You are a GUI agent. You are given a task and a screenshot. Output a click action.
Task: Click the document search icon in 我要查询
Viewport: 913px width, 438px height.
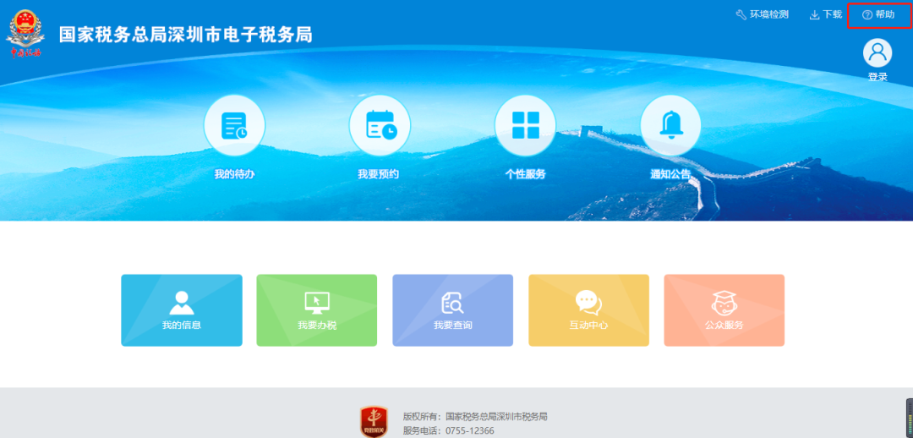(452, 303)
